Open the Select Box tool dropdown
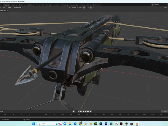The image size is (168, 126). [x=4, y=10]
